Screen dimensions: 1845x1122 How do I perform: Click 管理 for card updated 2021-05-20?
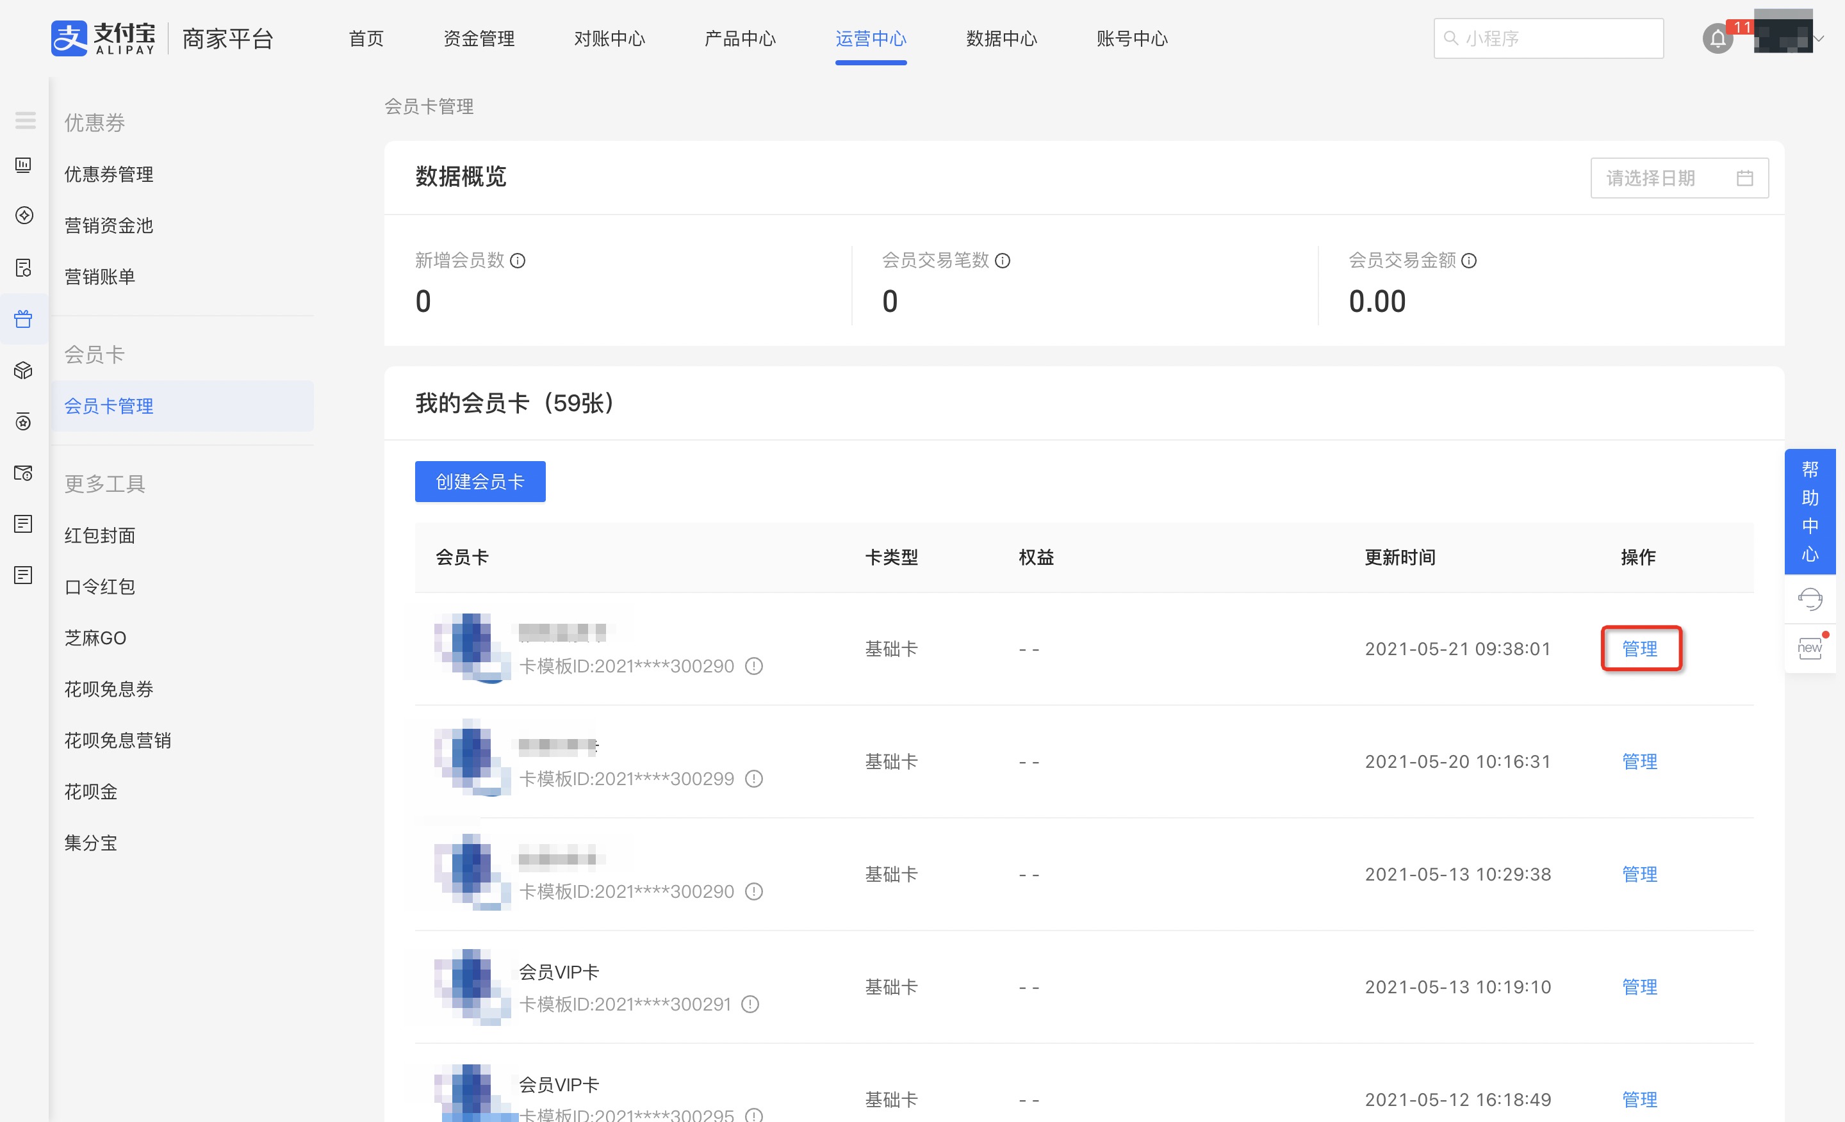[x=1639, y=761]
